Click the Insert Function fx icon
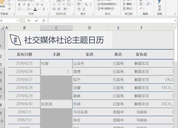Screen dimensions: 178x128 tap(44, 21)
